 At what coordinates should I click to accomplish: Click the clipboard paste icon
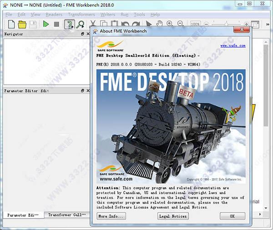point(114,24)
